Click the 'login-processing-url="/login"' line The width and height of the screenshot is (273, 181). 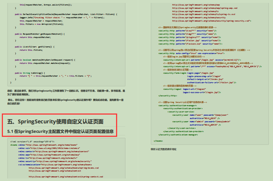[x=204, y=76]
